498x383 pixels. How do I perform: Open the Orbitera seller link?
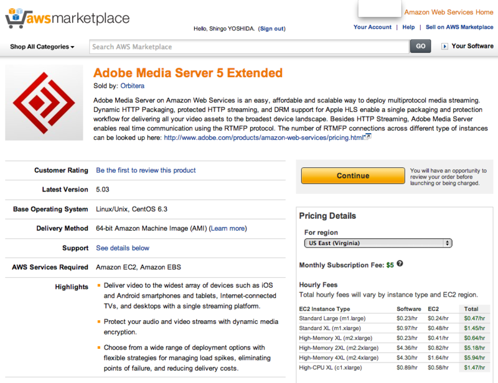pos(132,86)
